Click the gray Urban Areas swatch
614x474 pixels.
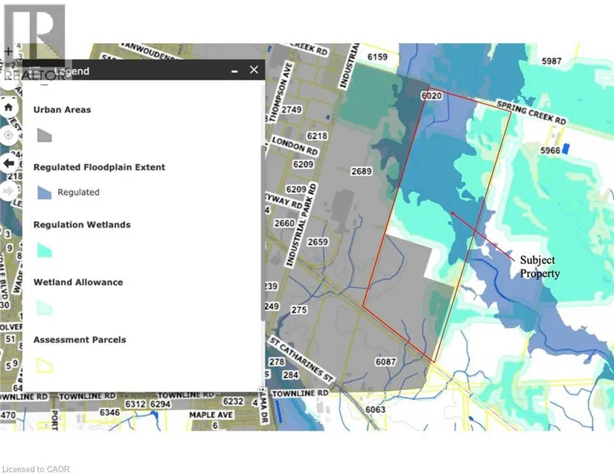(45, 135)
